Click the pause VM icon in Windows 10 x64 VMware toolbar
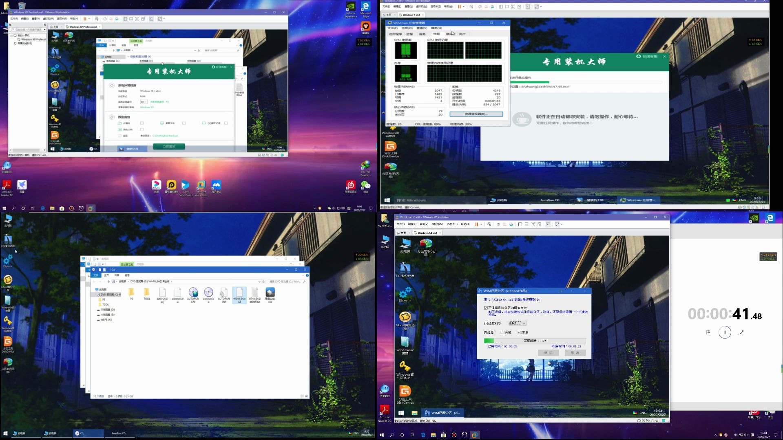 tap(476, 224)
